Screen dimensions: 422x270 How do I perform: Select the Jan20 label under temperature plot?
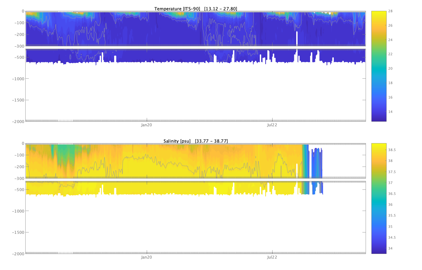[146, 125]
